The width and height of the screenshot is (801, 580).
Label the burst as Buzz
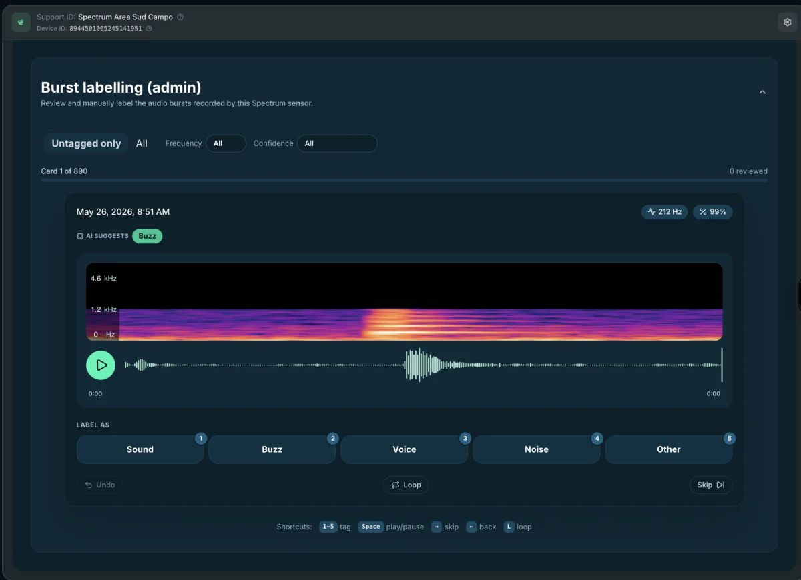pos(272,449)
